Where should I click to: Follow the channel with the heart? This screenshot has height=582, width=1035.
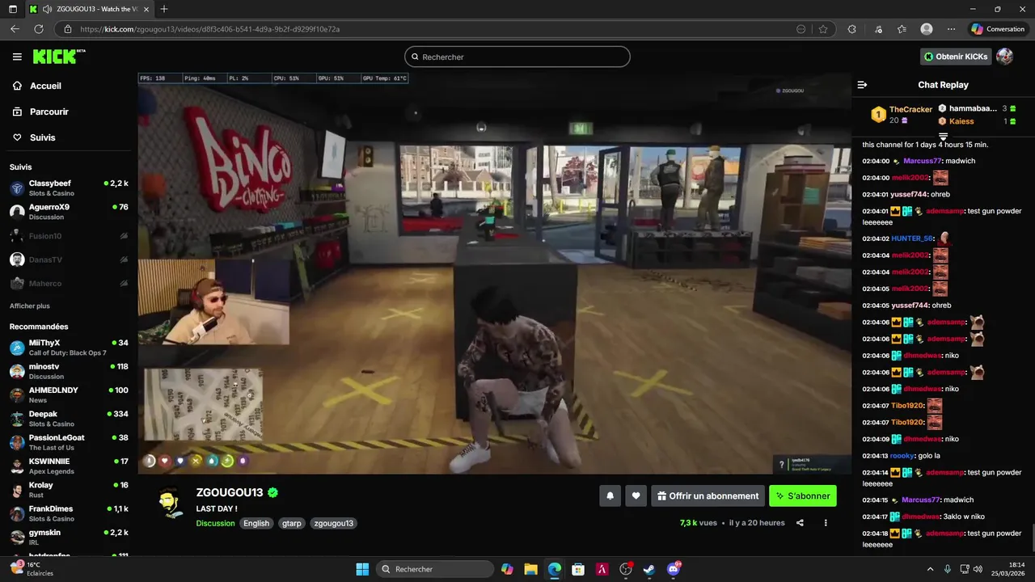point(636,496)
